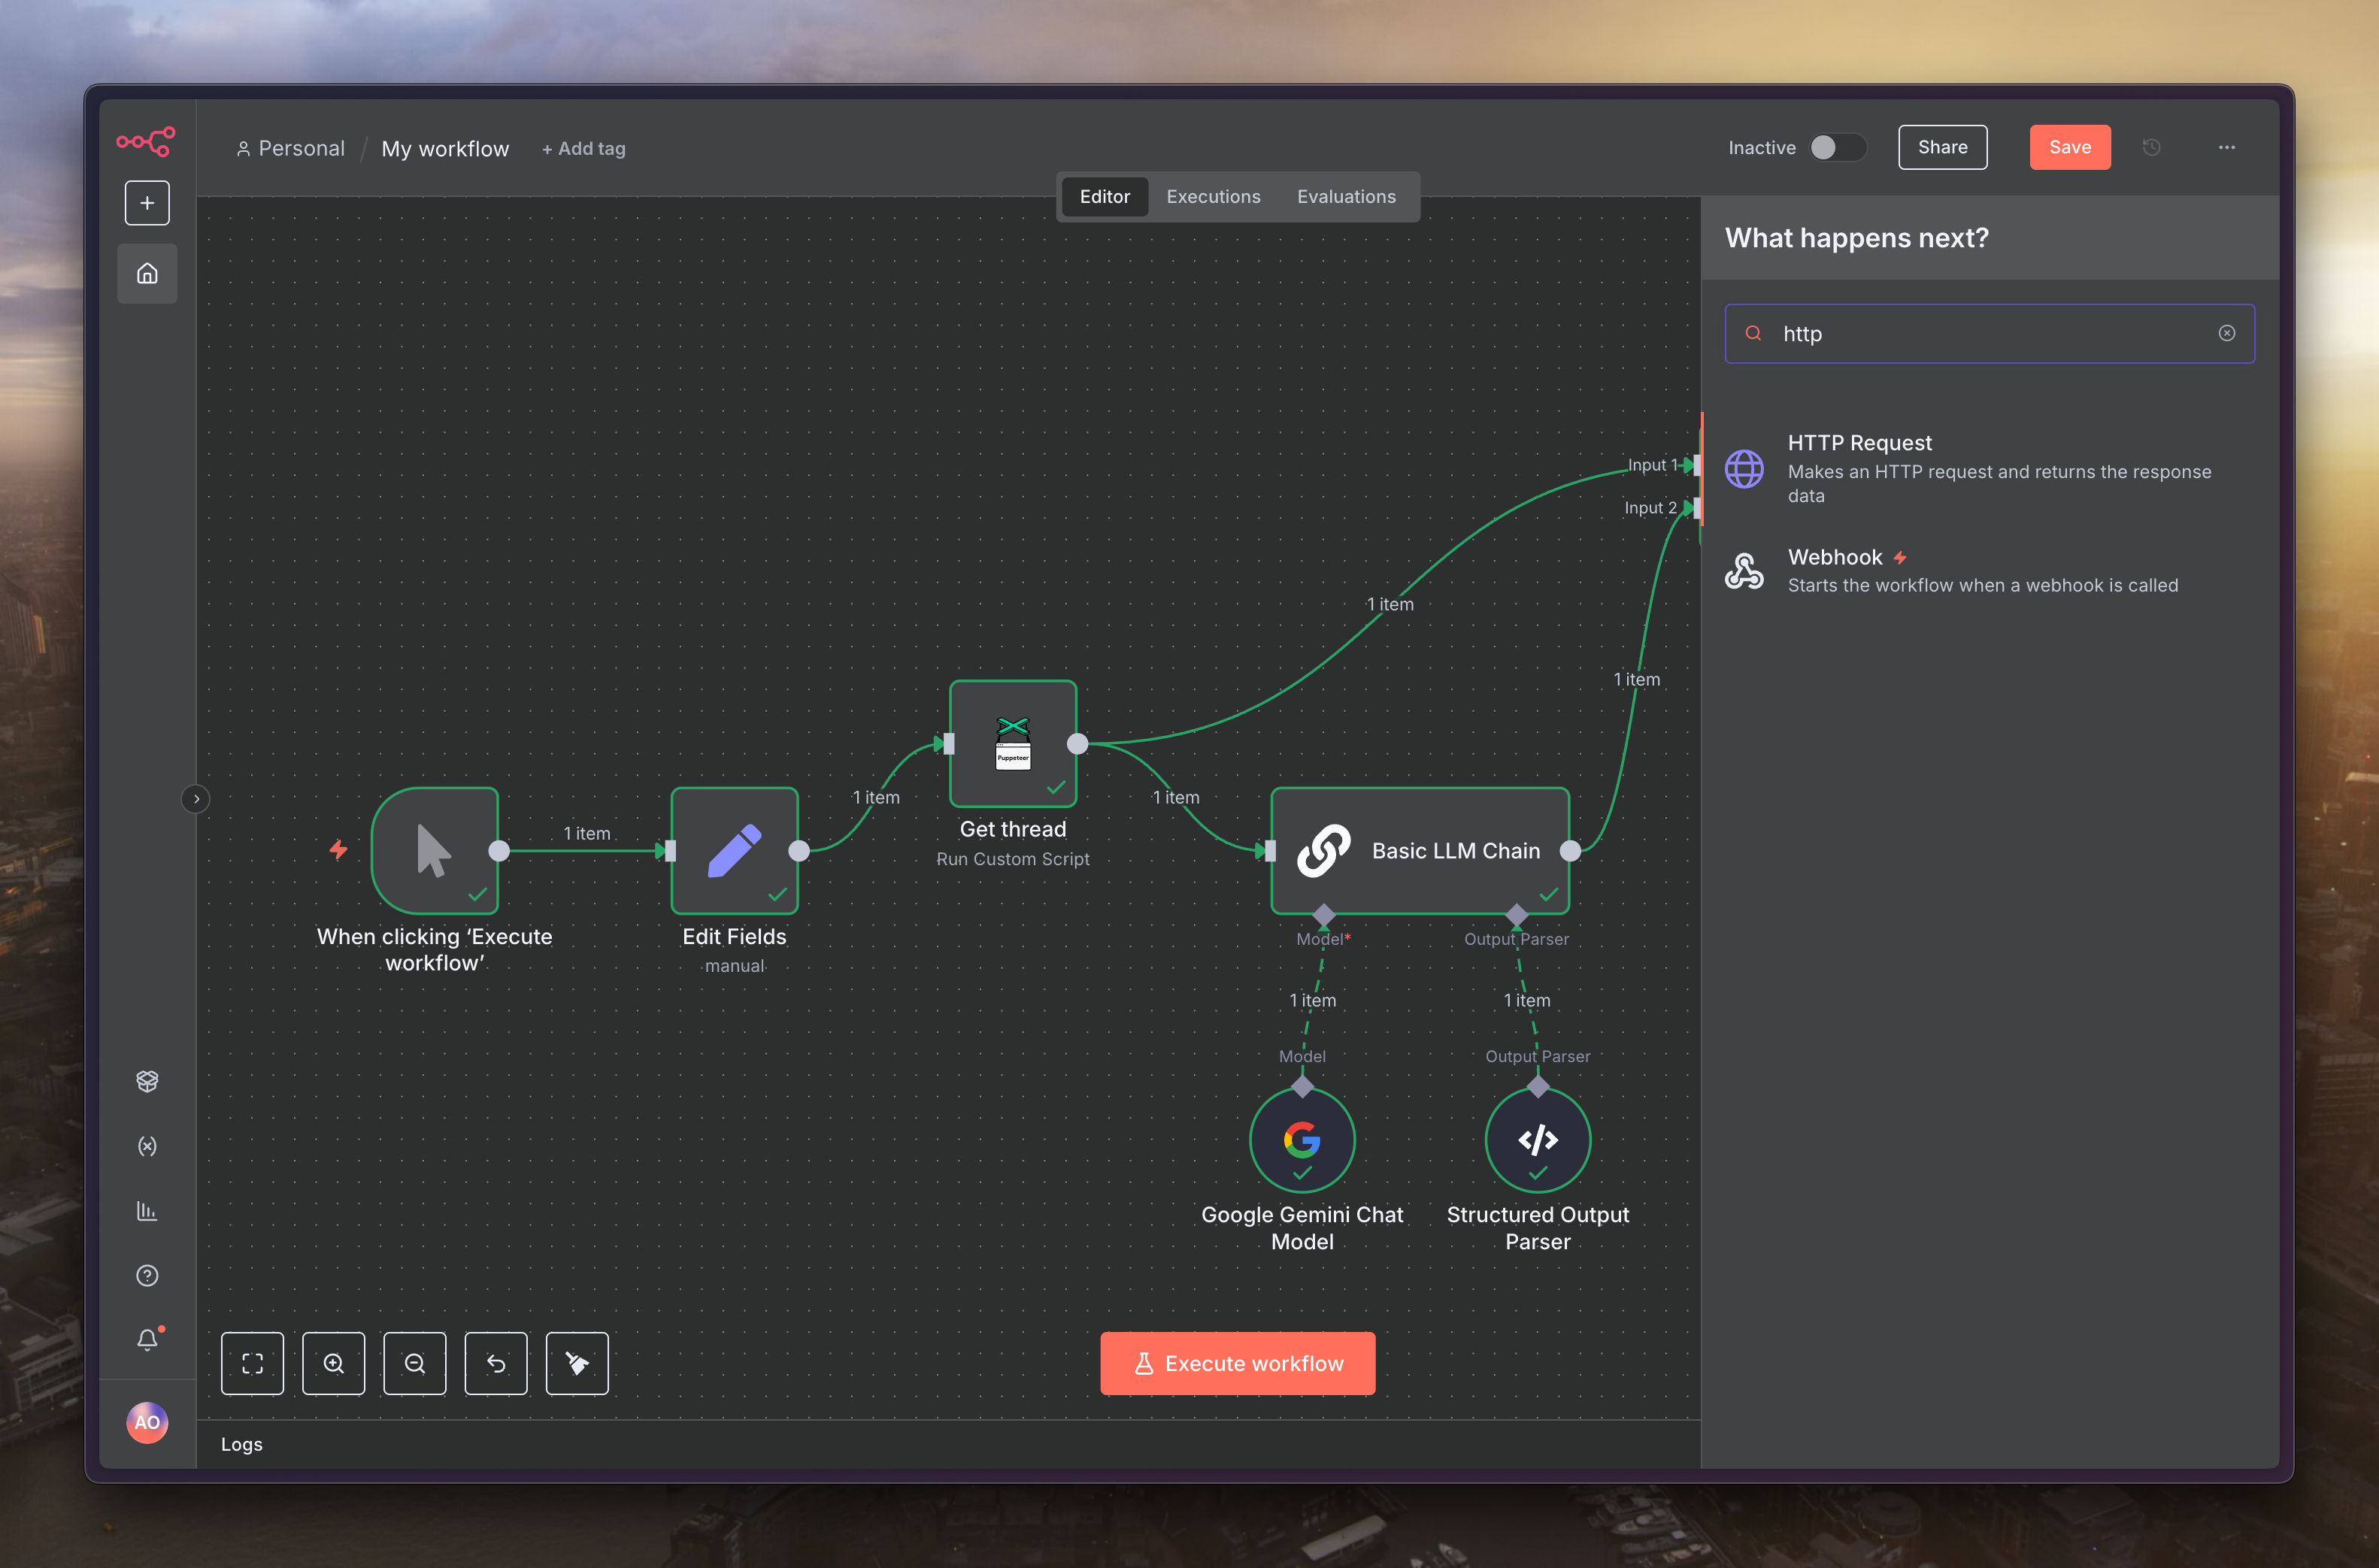This screenshot has height=1568, width=2379.
Task: Expand the collapsed left sidebar chevron
Action: point(196,799)
